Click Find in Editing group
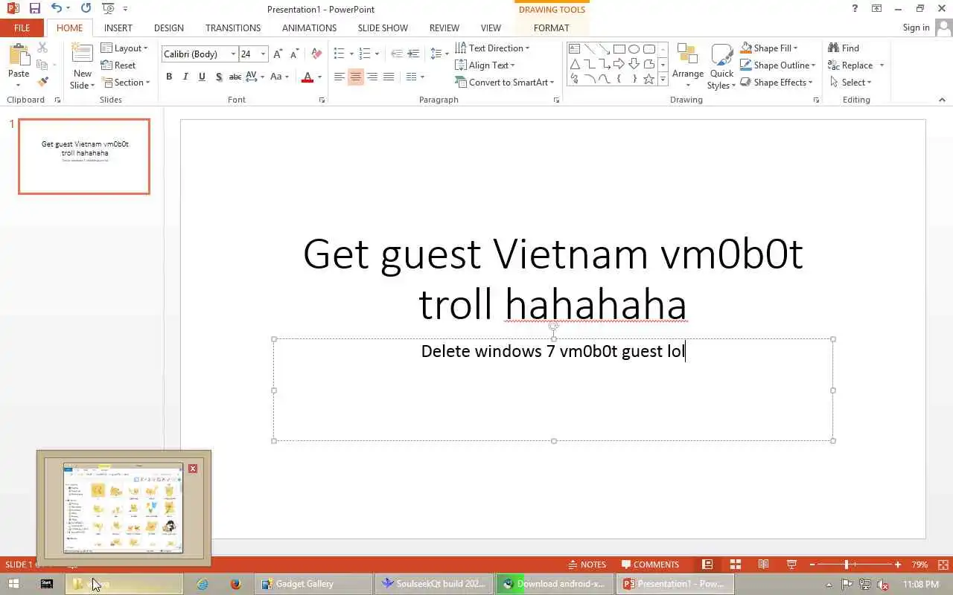Viewport: 953px width, 595px height. point(844,48)
